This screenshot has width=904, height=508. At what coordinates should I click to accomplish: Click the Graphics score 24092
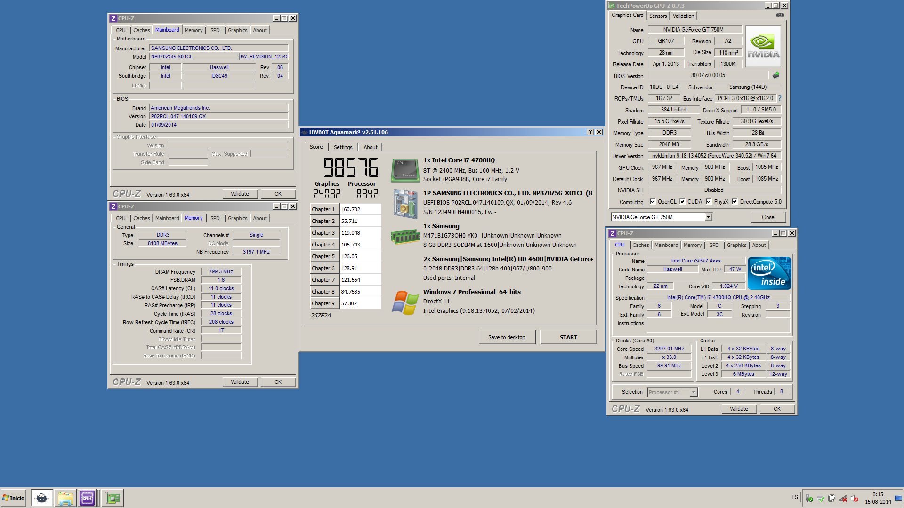tap(327, 194)
